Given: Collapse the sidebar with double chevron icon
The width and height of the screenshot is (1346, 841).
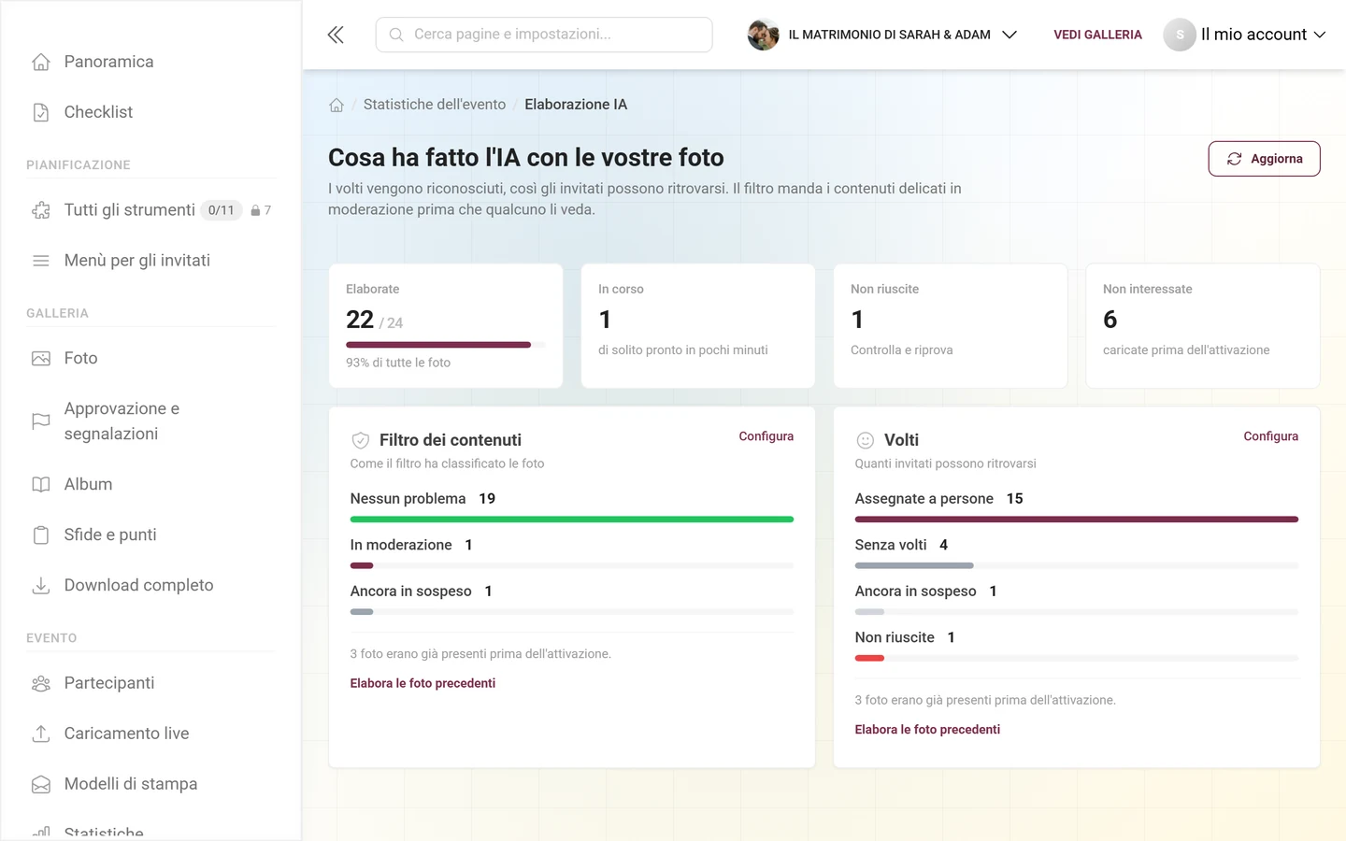Looking at the screenshot, I should pos(336,35).
